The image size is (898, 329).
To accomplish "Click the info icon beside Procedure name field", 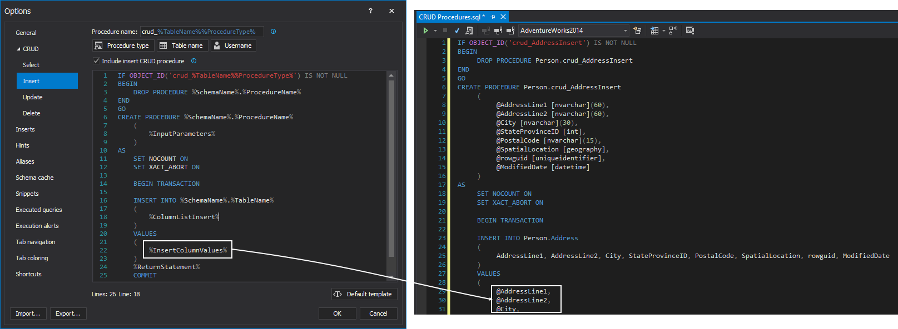I will coord(273,32).
